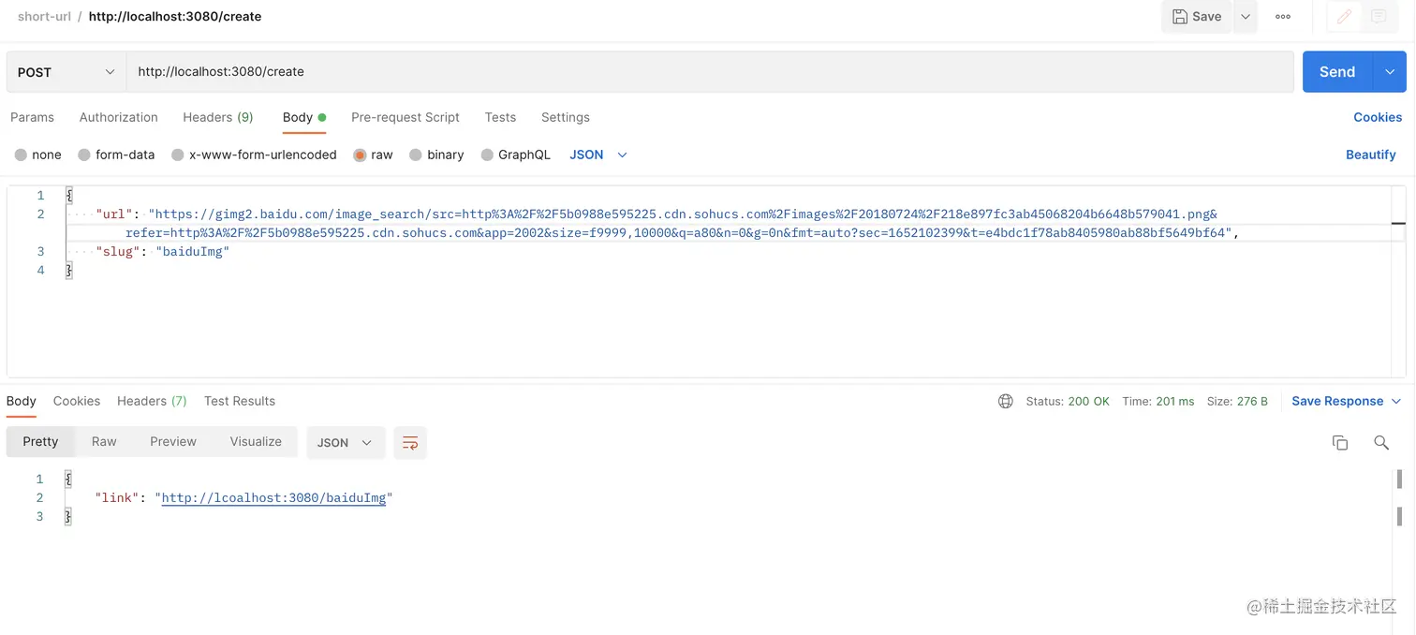This screenshot has height=635, width=1416.
Task: Open the three-dots more actions menu
Action: point(1283,17)
